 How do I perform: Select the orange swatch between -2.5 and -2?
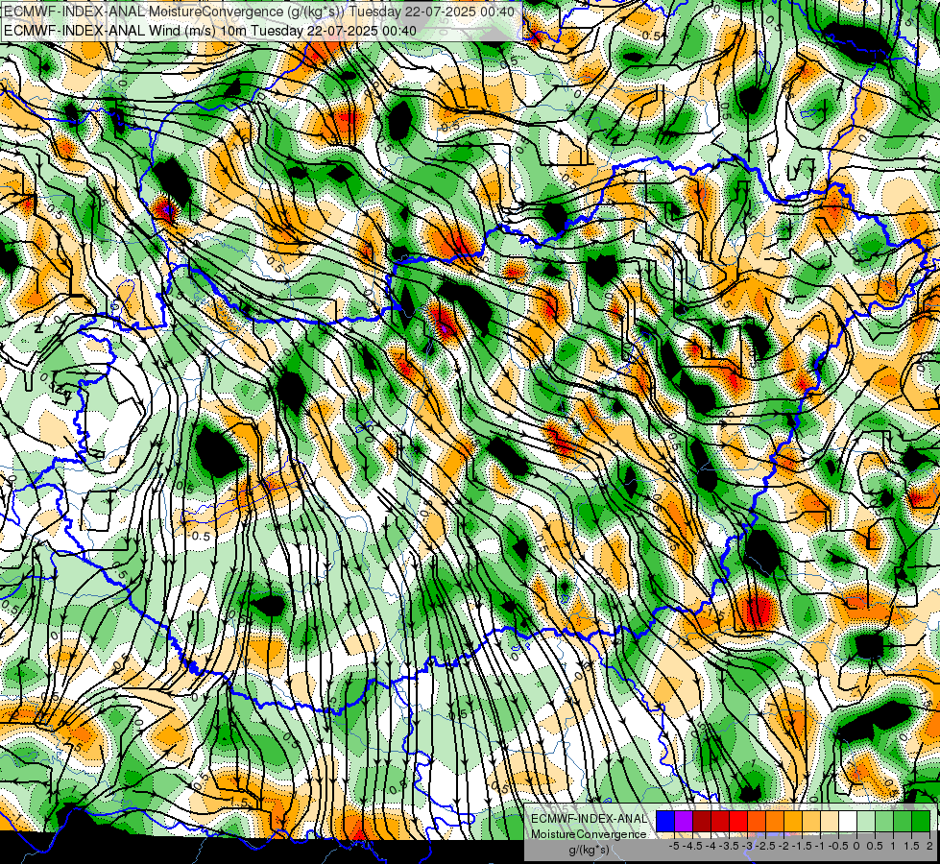click(x=775, y=822)
